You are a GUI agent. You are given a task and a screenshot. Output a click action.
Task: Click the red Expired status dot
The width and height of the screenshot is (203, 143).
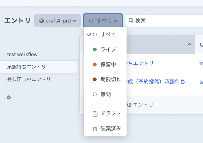coord(95,79)
